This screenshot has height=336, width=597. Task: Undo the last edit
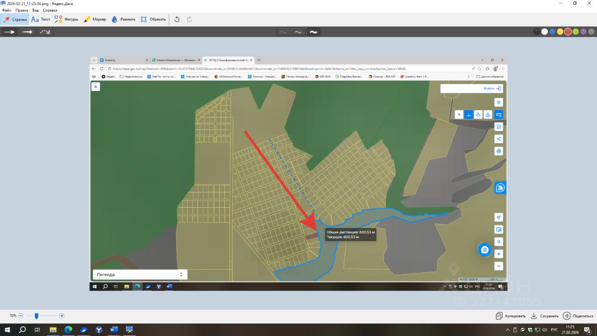pos(177,19)
